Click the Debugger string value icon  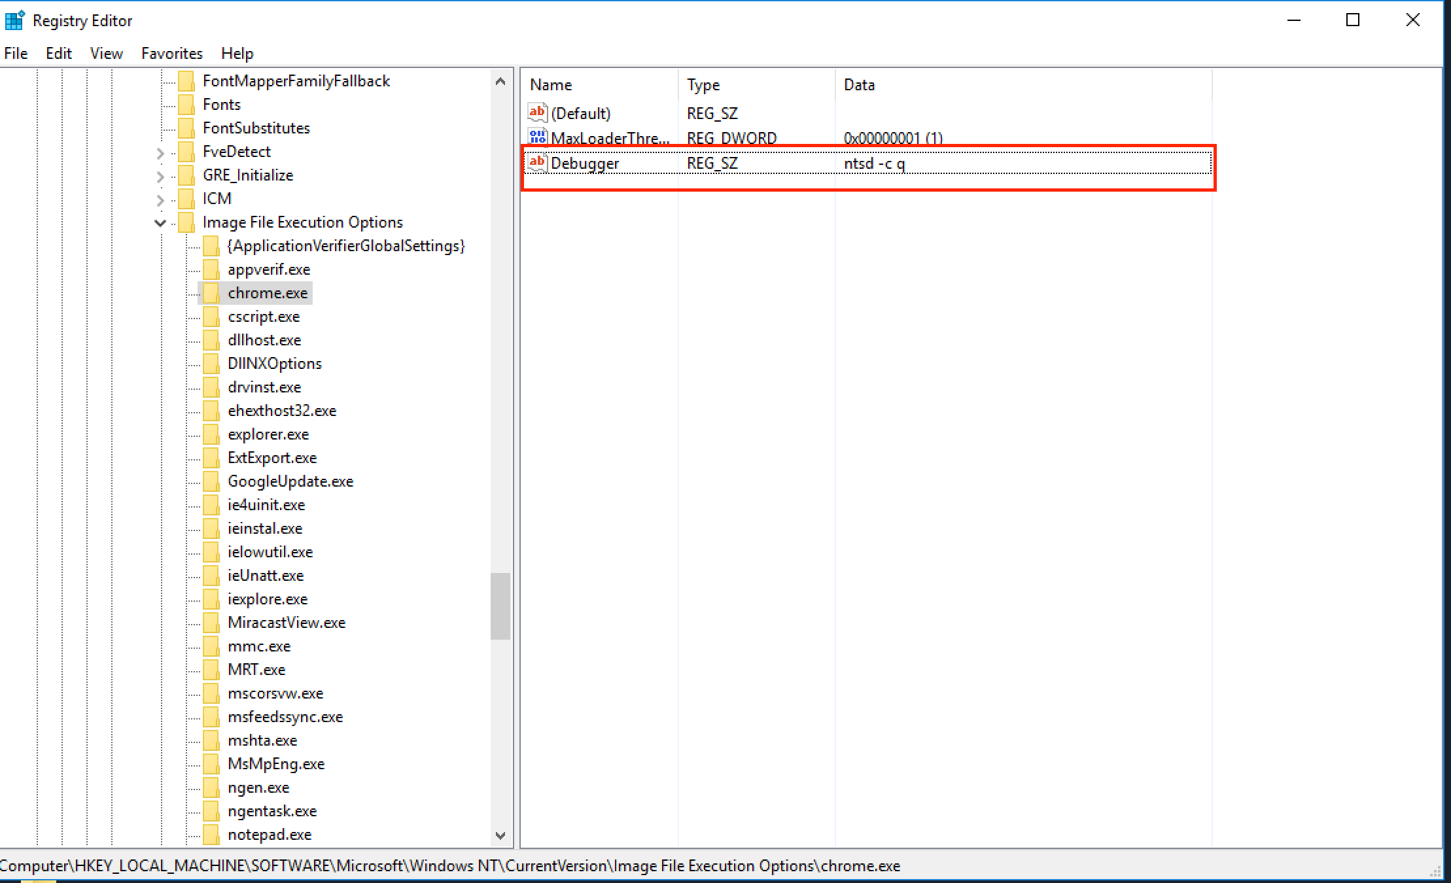537,162
